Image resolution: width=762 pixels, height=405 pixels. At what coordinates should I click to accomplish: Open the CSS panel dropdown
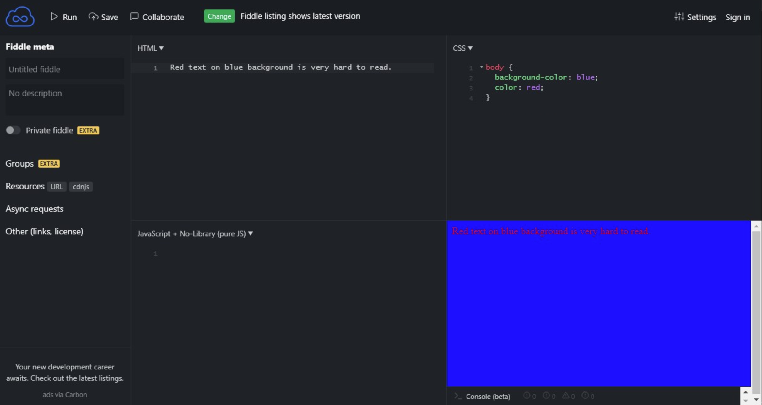pos(463,48)
